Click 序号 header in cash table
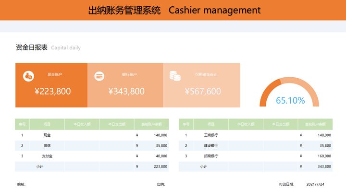The height and width of the screenshot is (190, 346). pyautogui.click(x=22, y=124)
